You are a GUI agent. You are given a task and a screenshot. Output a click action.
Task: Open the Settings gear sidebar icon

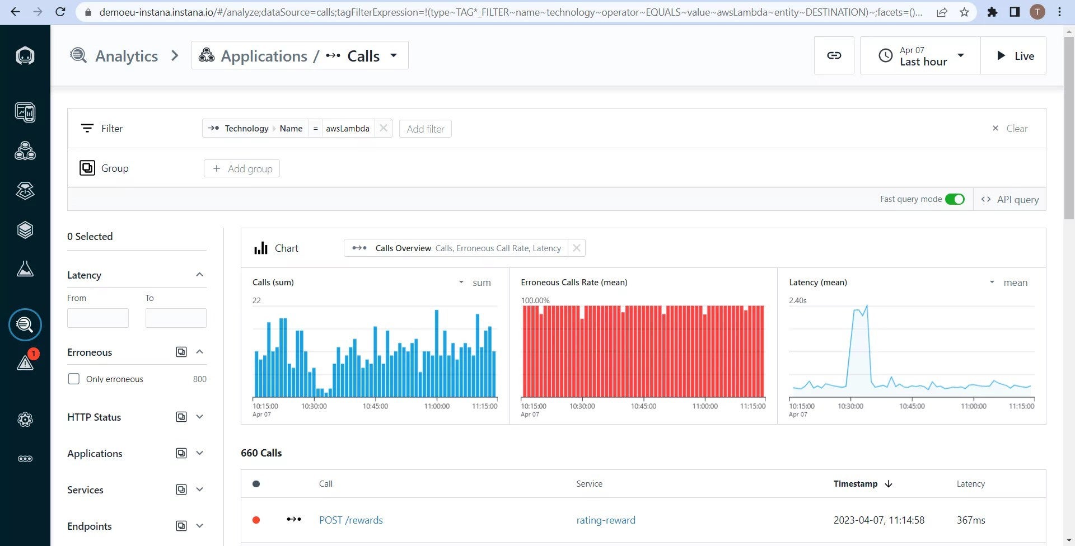click(25, 420)
